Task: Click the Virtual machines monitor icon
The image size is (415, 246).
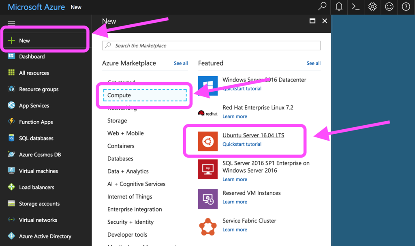Action: 11,171
